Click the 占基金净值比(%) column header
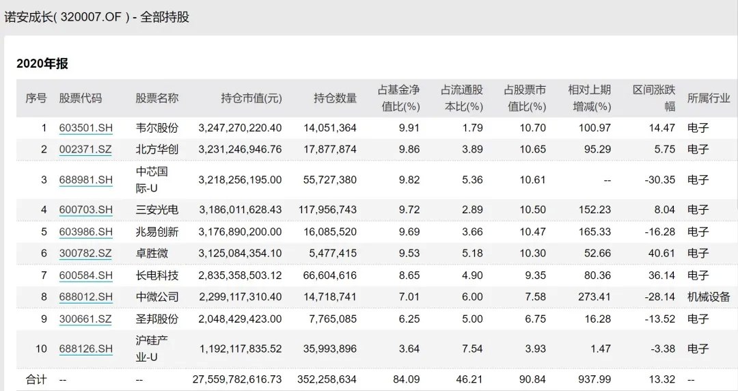 pos(400,98)
